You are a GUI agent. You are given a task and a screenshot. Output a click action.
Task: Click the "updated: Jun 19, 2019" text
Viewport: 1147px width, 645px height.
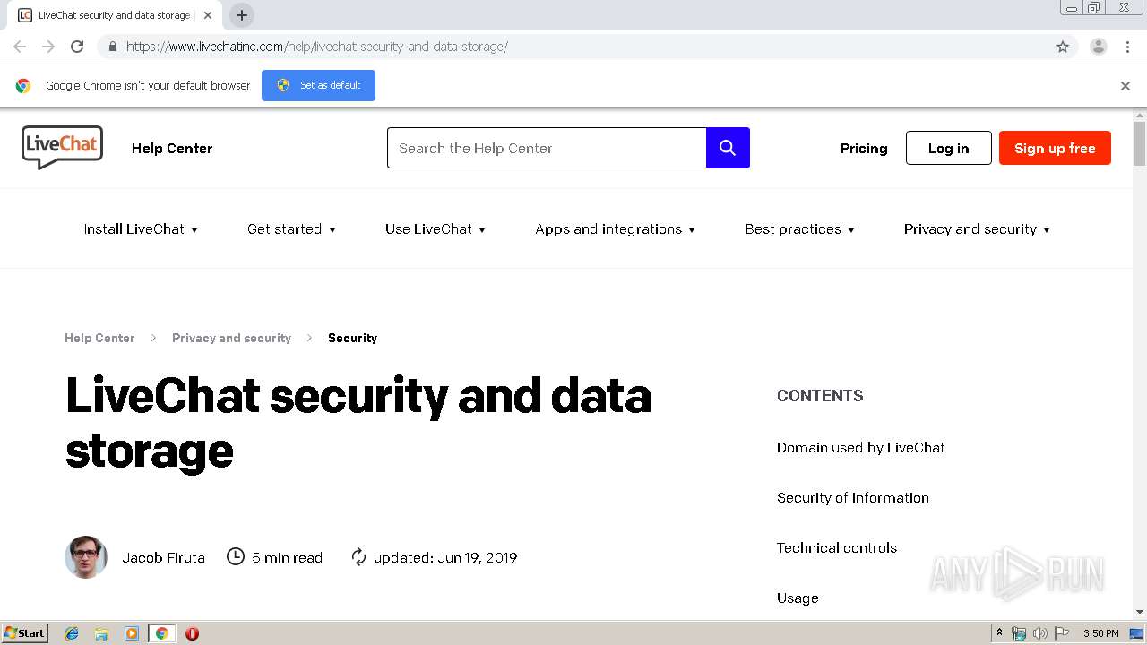(x=445, y=557)
